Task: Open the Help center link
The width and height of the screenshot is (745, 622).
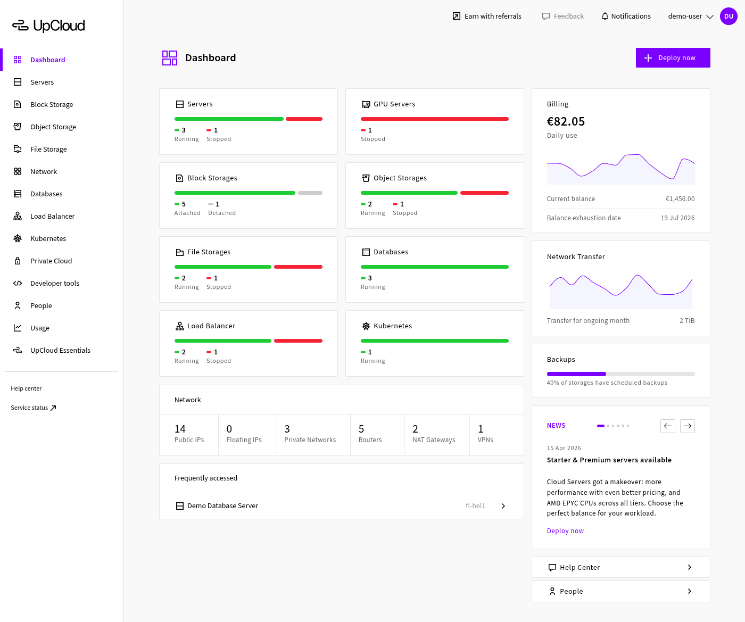Action: (26, 388)
